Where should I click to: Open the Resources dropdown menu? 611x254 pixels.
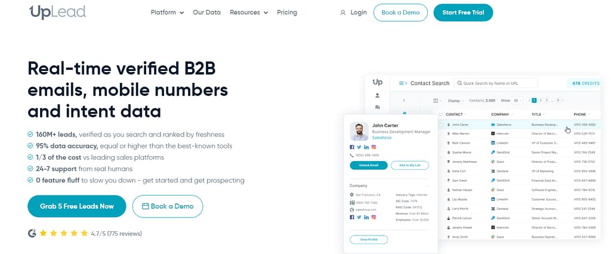pyautogui.click(x=248, y=13)
